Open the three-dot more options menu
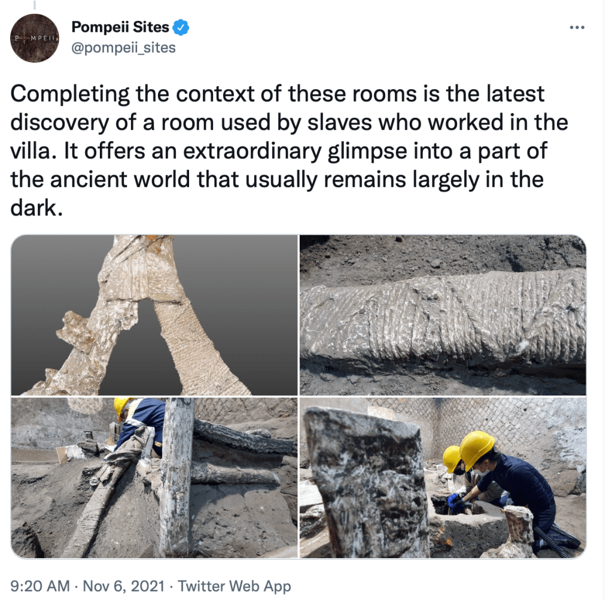 click(x=577, y=28)
